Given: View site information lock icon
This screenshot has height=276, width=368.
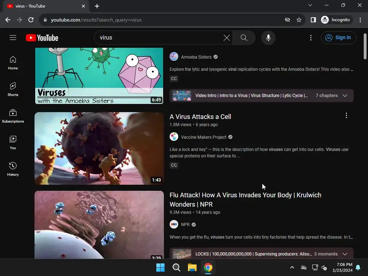Looking at the screenshot, I should point(45,20).
